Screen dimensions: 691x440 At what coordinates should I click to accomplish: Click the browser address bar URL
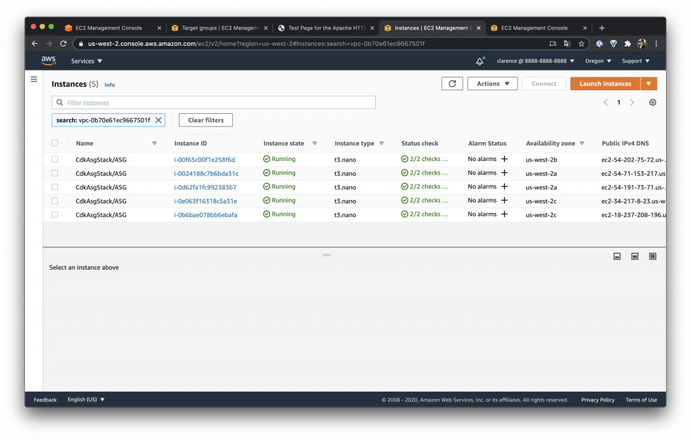(x=256, y=44)
